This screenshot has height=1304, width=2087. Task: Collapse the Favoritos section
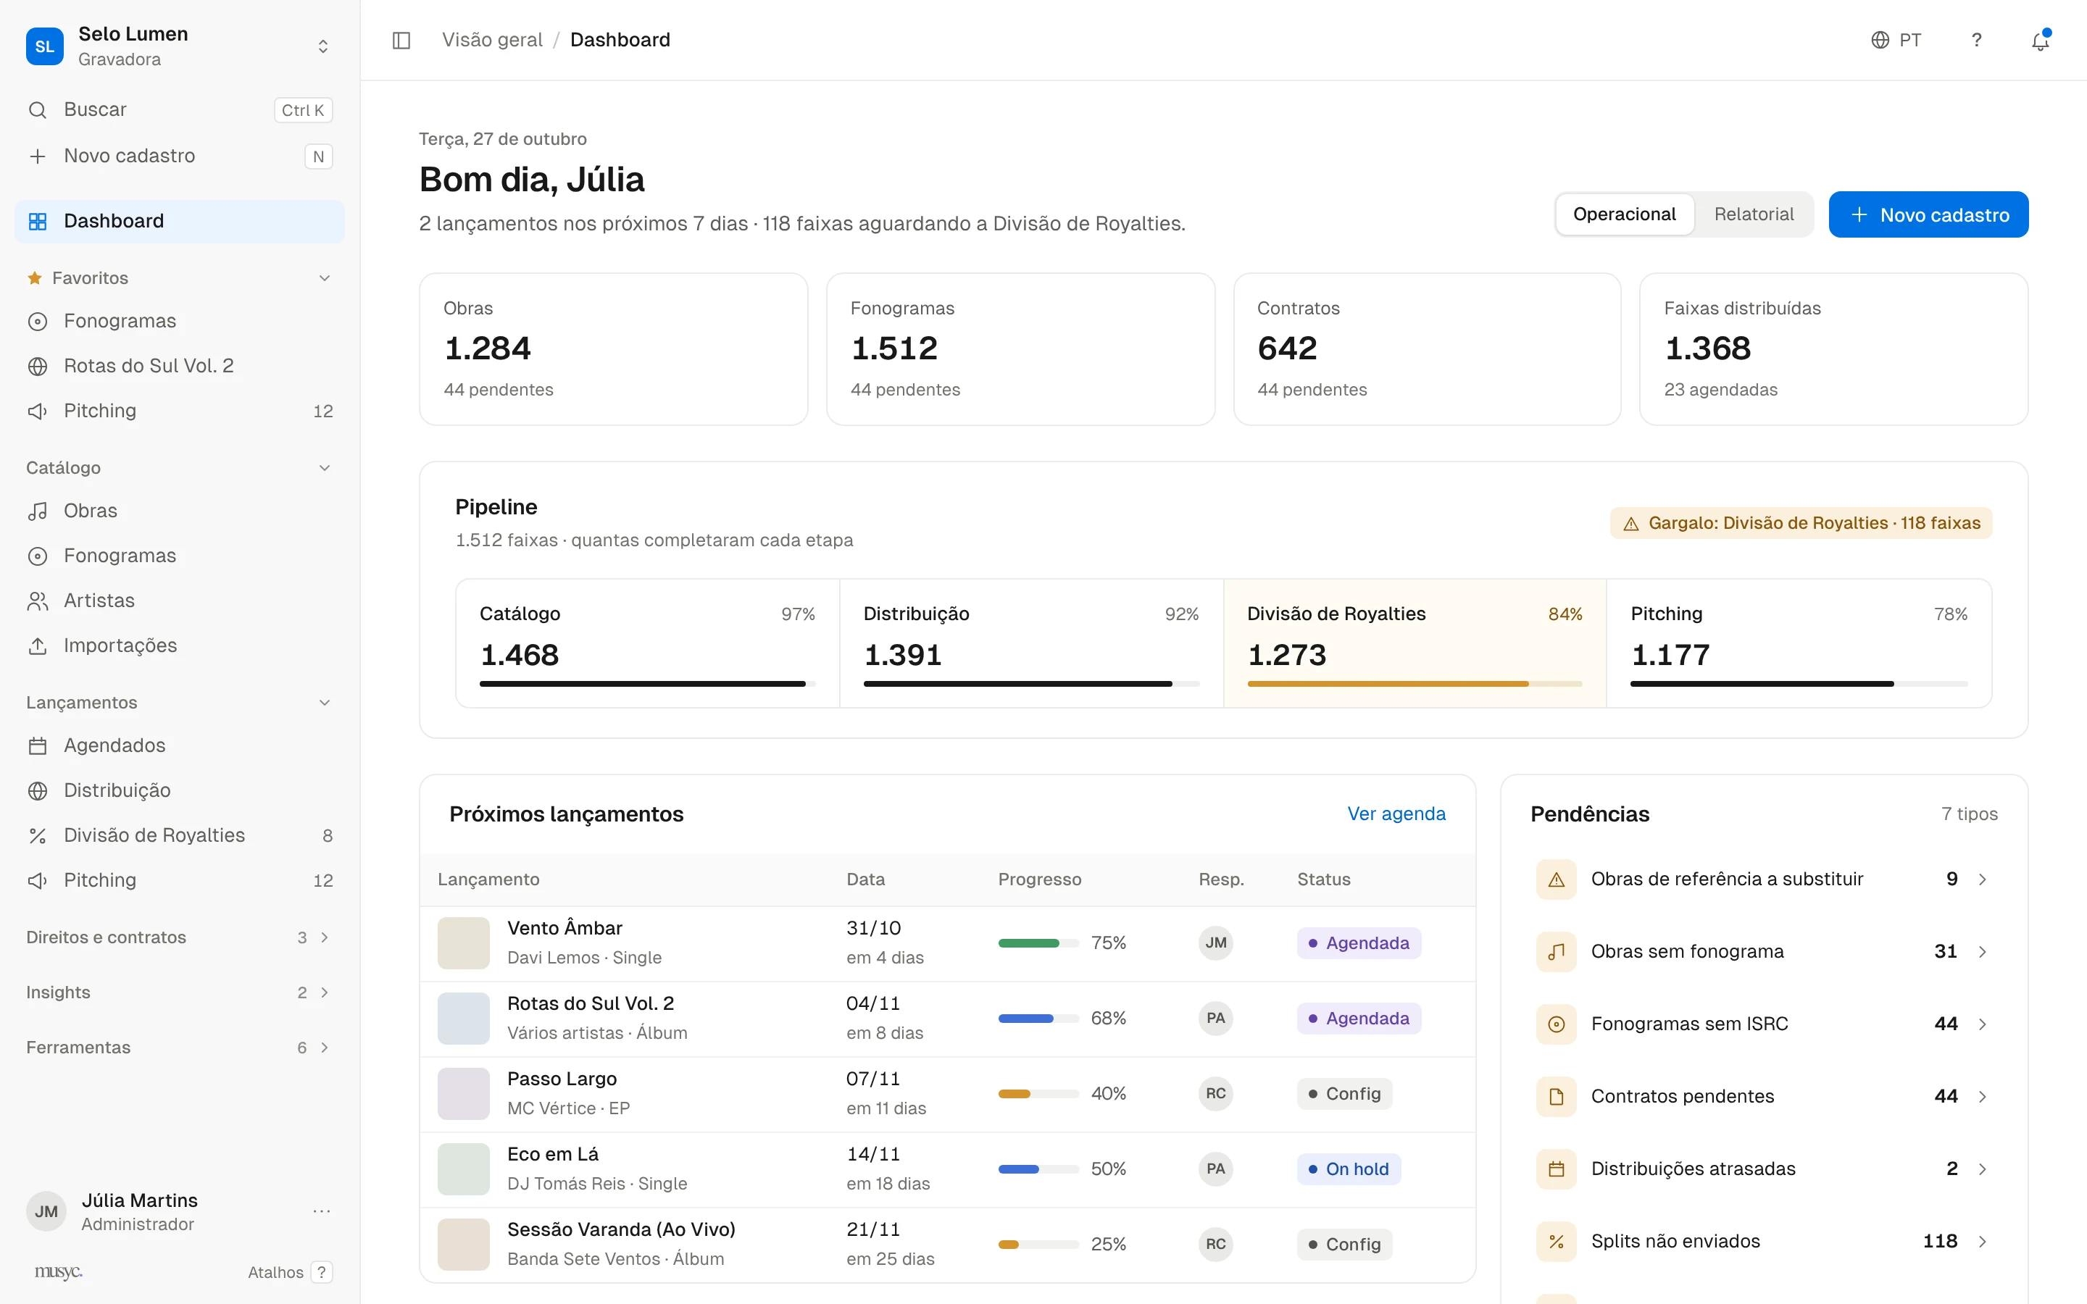point(324,279)
